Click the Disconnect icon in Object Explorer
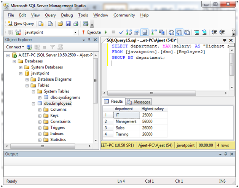The width and height of the screenshot is (239, 188). (x=37, y=47)
